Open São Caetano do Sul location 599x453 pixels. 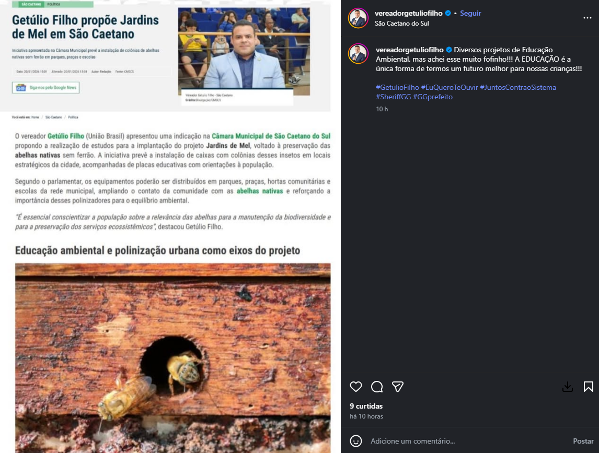[x=401, y=24]
